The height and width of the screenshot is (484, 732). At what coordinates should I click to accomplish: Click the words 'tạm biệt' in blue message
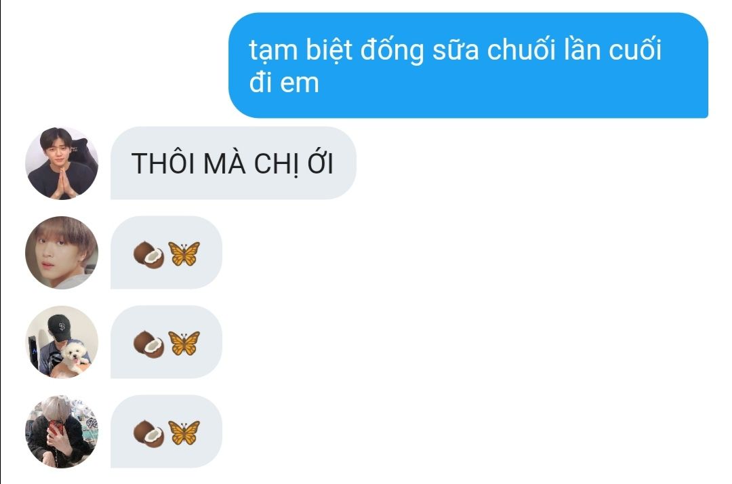coord(301,50)
